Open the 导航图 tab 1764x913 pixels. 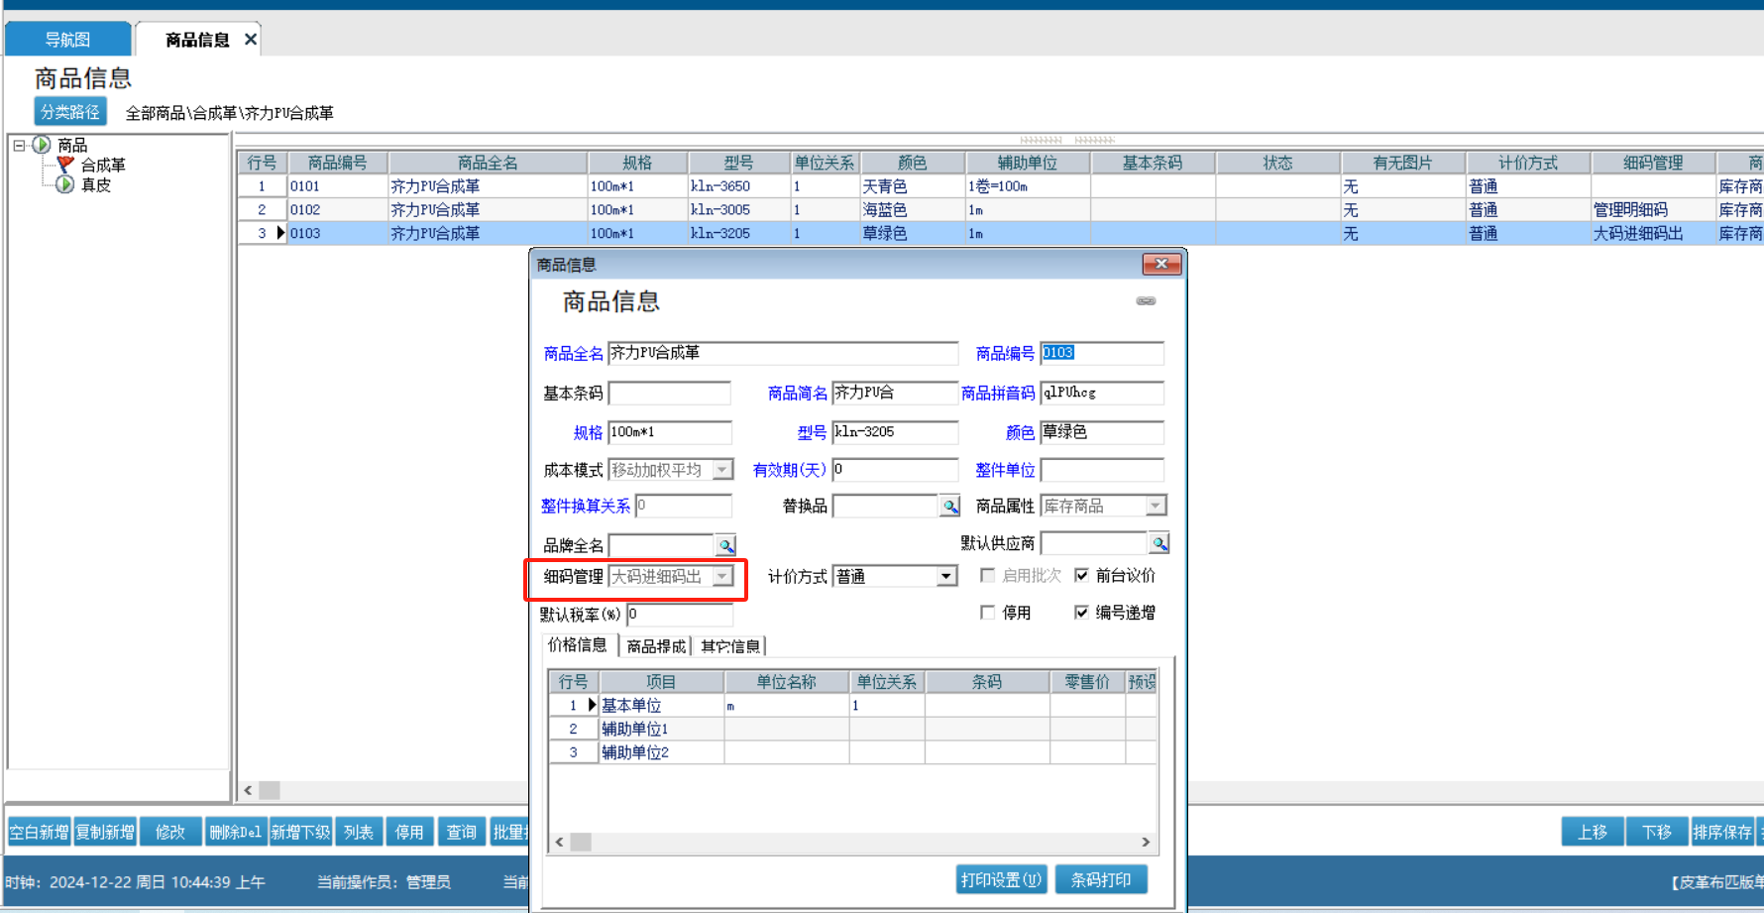click(x=67, y=40)
